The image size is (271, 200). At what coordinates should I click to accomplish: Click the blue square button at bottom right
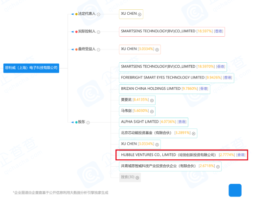point(235,190)
